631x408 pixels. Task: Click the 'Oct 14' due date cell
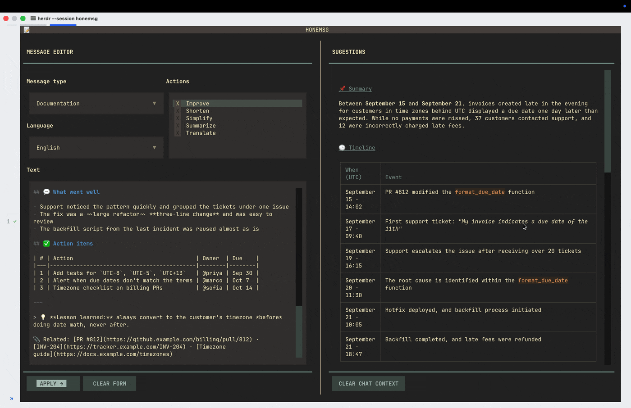coord(242,288)
